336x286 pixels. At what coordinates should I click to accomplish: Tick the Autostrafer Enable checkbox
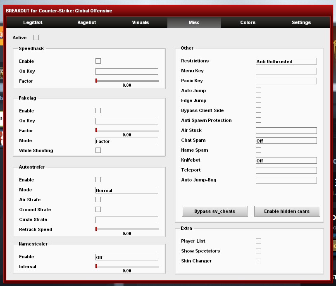tap(98, 179)
